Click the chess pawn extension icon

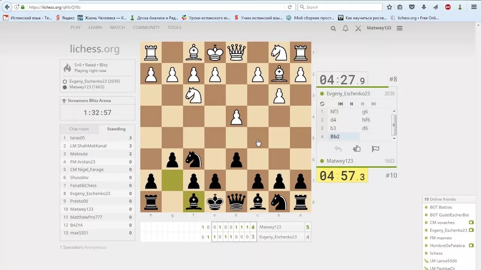(x=460, y=7)
